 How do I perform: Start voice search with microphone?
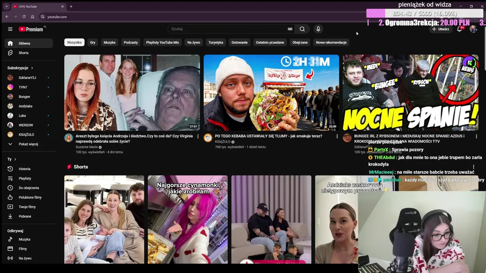318,29
